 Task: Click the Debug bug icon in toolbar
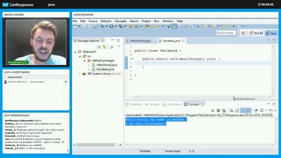point(102,26)
